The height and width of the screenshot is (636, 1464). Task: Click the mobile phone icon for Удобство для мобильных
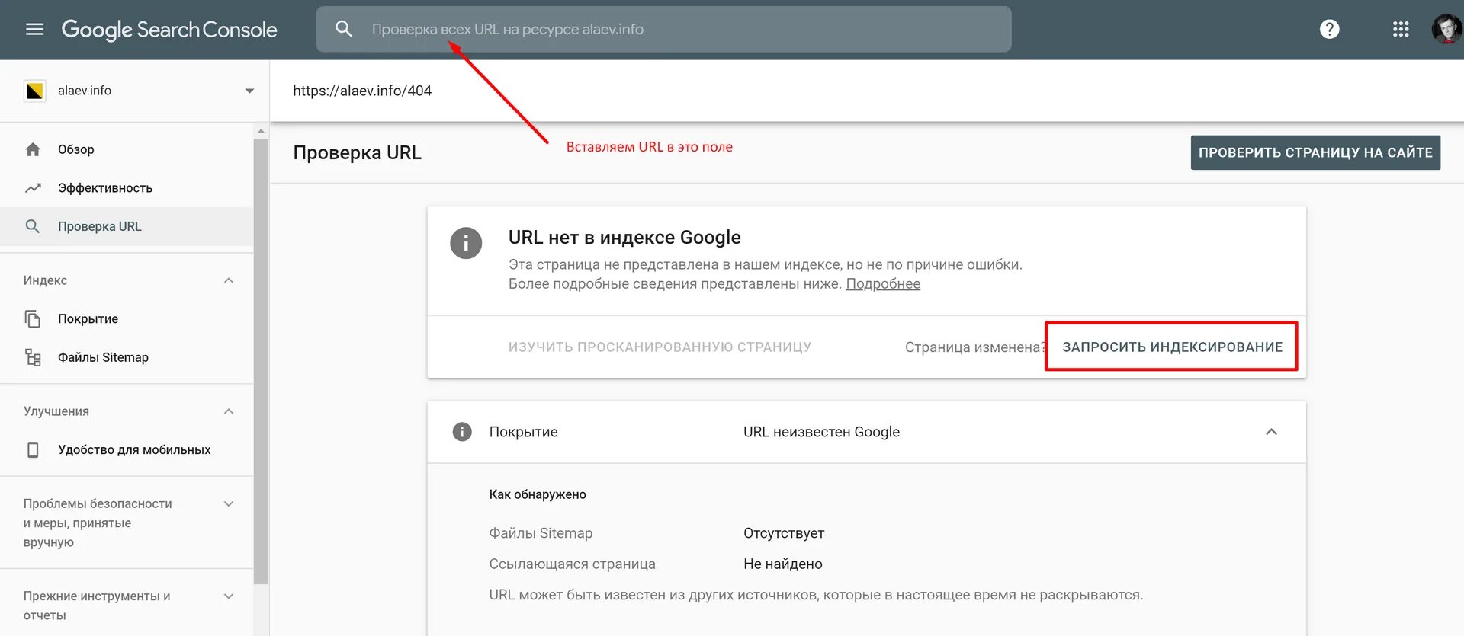pos(33,449)
